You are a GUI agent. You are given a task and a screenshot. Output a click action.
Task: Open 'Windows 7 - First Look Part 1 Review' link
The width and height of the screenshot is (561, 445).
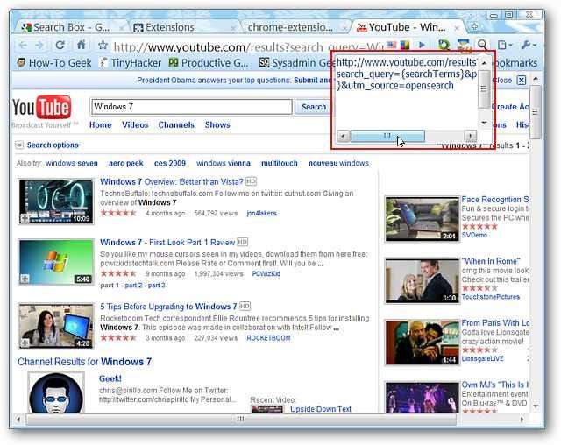[167, 242]
